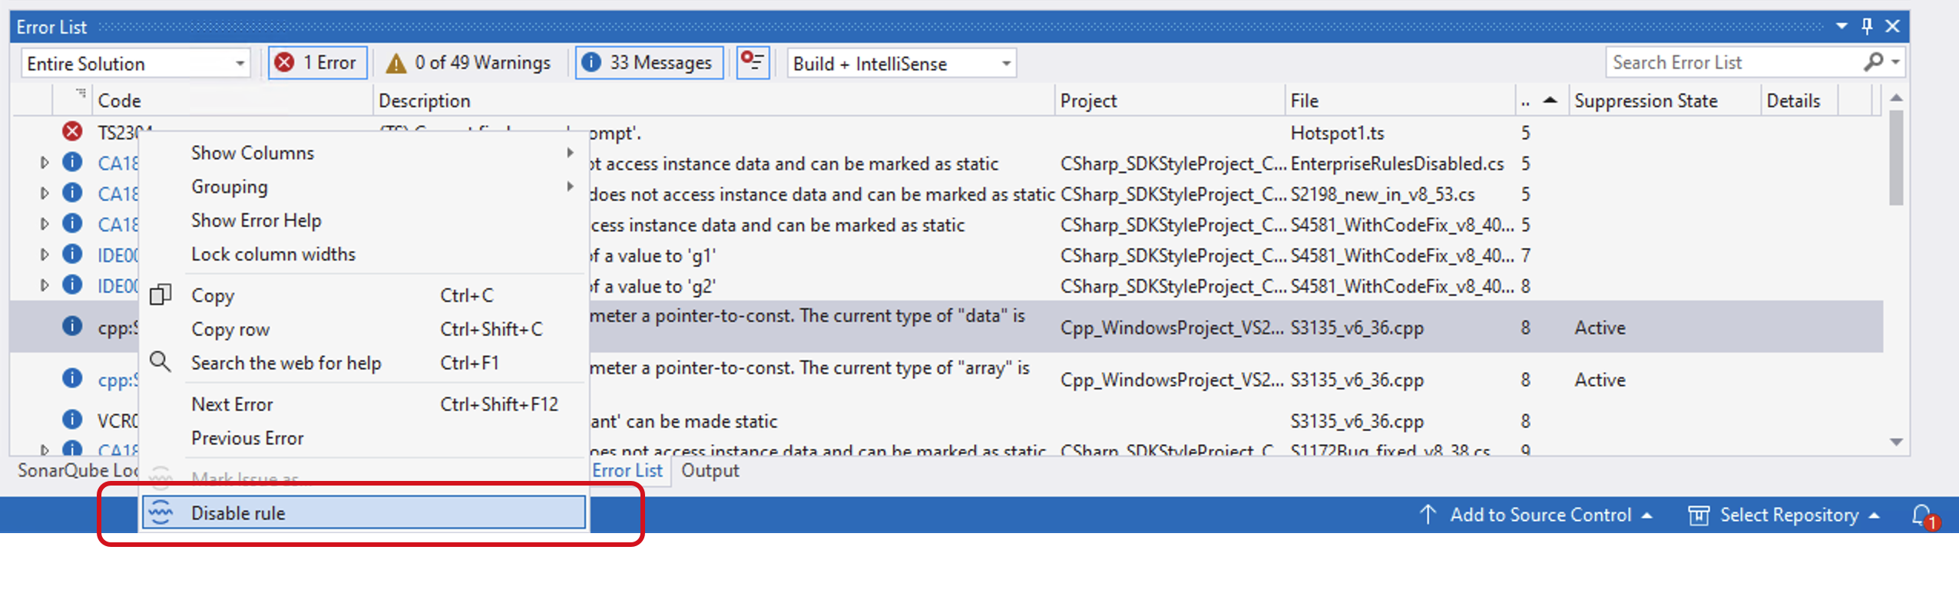
Task: Open the Build + IntelliSense dropdown
Action: coord(902,63)
